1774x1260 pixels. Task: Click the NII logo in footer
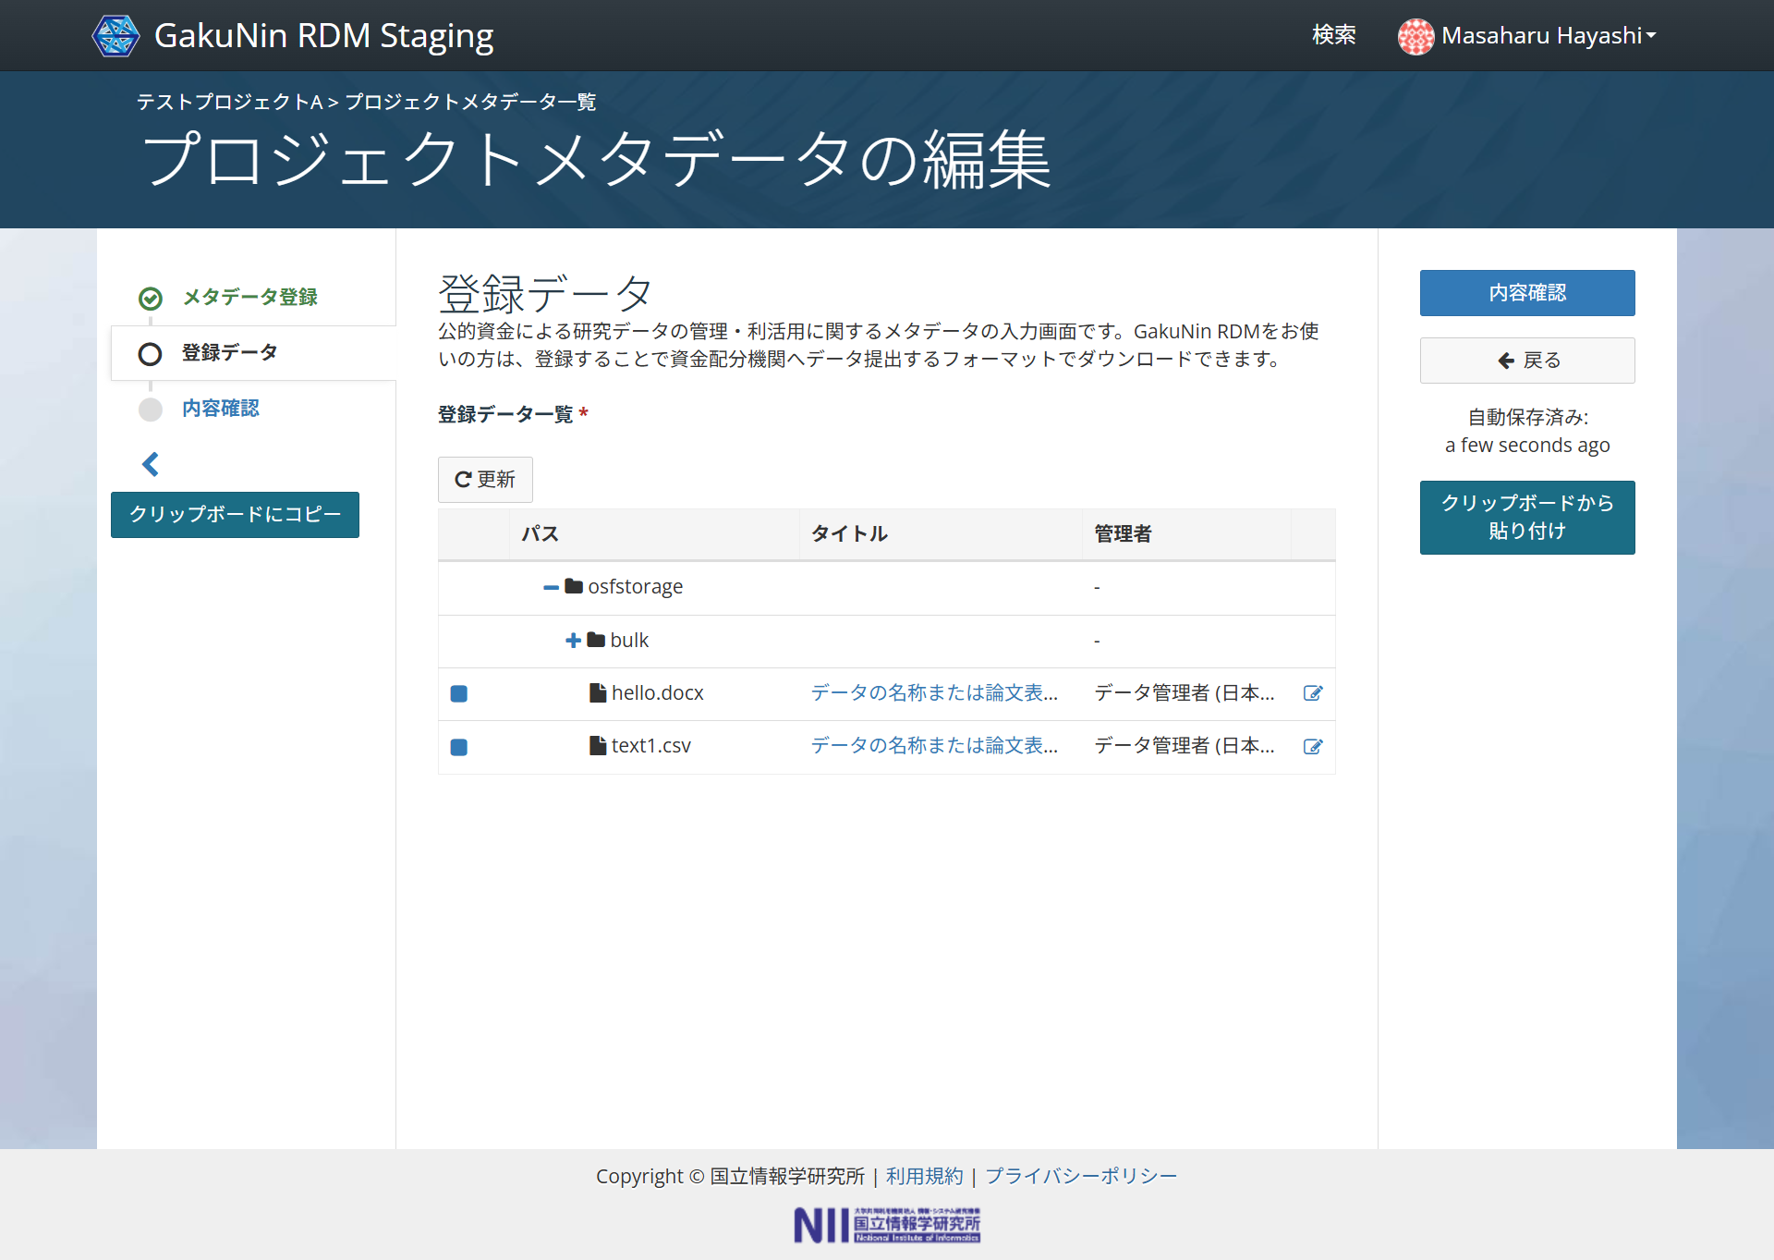click(886, 1225)
